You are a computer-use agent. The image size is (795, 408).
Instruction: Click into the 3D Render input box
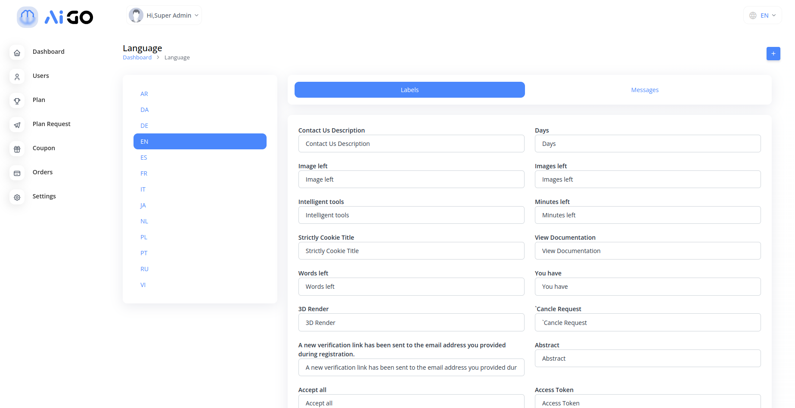411,323
